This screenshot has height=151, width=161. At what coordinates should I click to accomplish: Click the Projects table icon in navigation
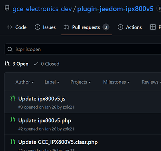(x=153, y=27)
